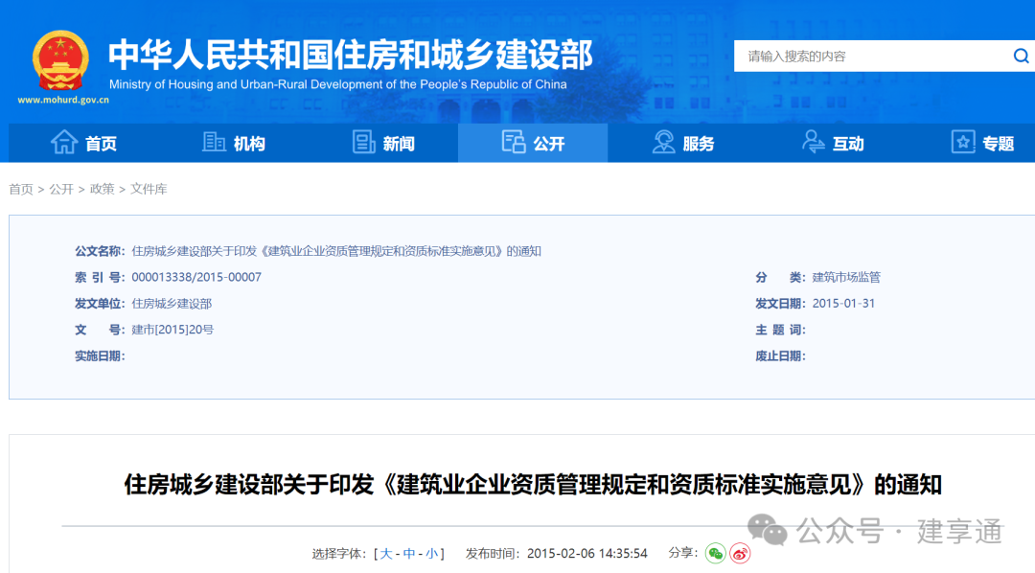Image resolution: width=1035 pixels, height=573 pixels.
Task: Click the house icon beside 首页
Action: point(64,142)
